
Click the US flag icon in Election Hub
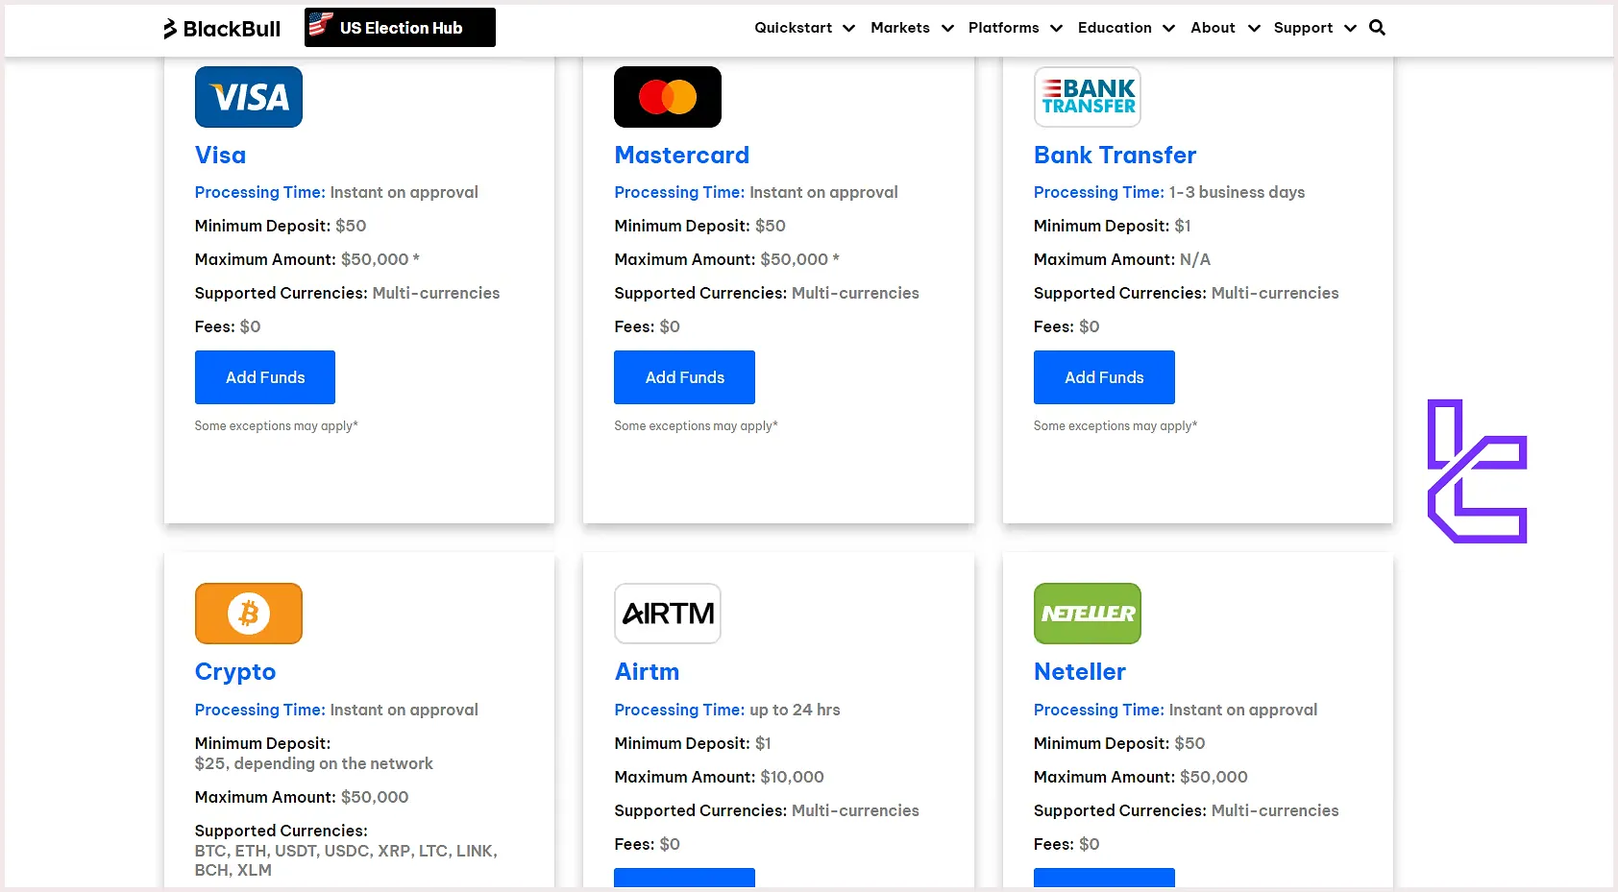pos(321,24)
